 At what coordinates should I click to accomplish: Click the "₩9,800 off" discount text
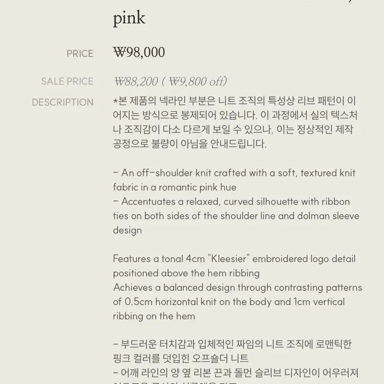coord(197,82)
